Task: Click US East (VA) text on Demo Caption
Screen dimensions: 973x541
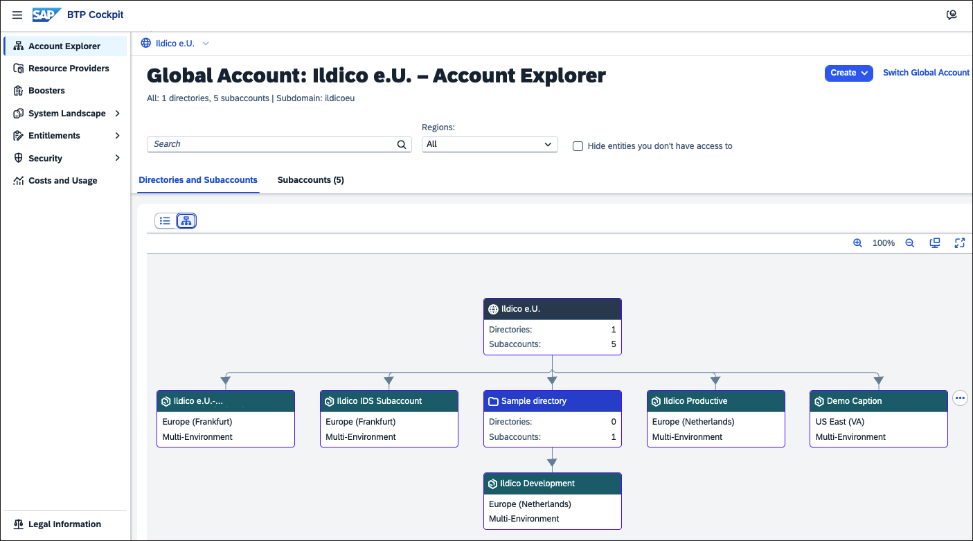Action: coord(840,422)
